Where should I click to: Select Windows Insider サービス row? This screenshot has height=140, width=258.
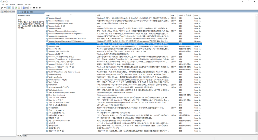tap(124, 26)
